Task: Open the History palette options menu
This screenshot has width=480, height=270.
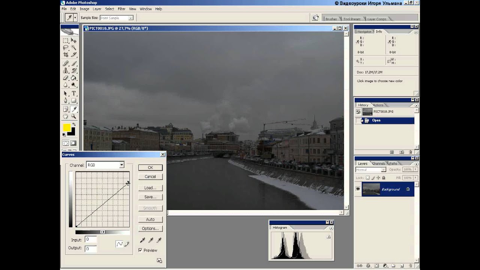Action: pos(416,105)
